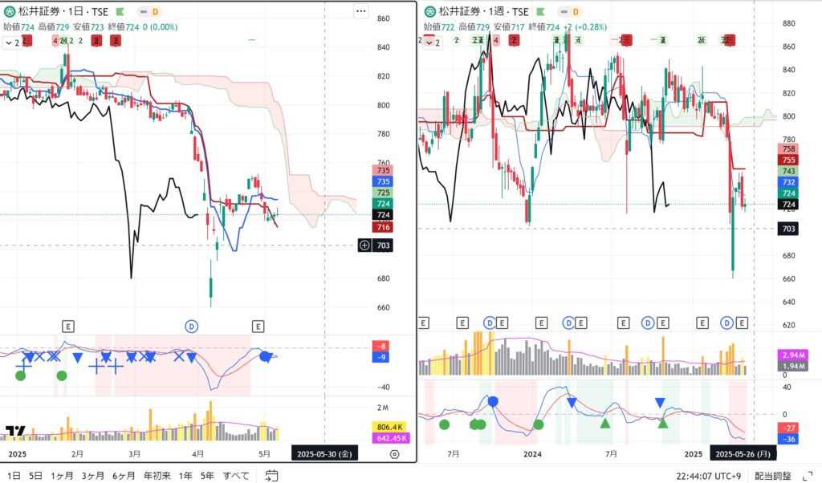
Task: Click the 松井証券 symbol logo on daily chart
Action: pos(10,11)
